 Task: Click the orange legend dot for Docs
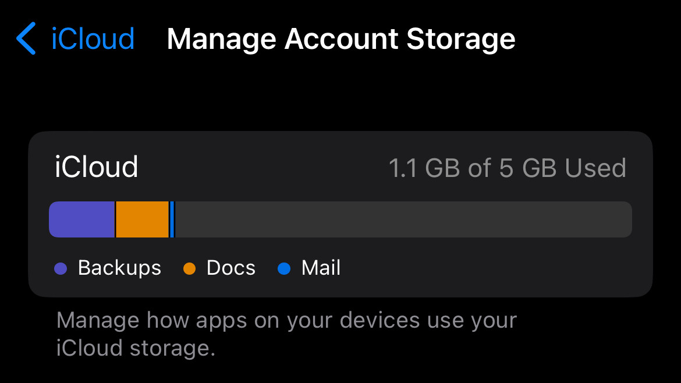(x=189, y=268)
